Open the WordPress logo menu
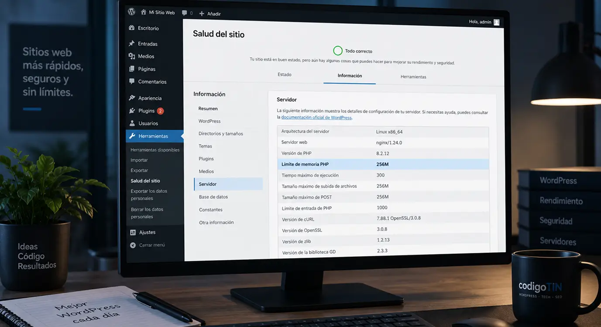 131,12
